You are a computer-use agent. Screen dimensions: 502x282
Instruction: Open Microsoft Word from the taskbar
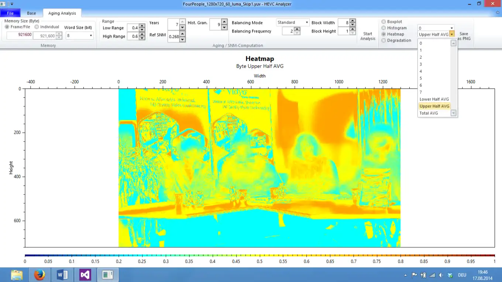pyautogui.click(x=62, y=275)
